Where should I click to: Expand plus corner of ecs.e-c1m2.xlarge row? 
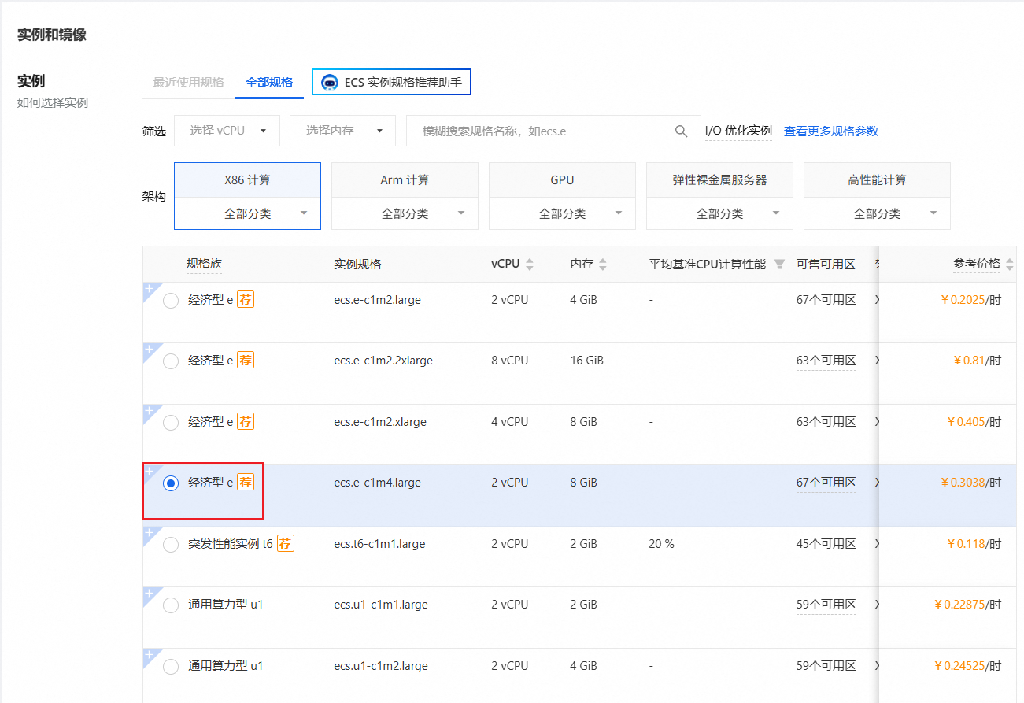[x=150, y=411]
